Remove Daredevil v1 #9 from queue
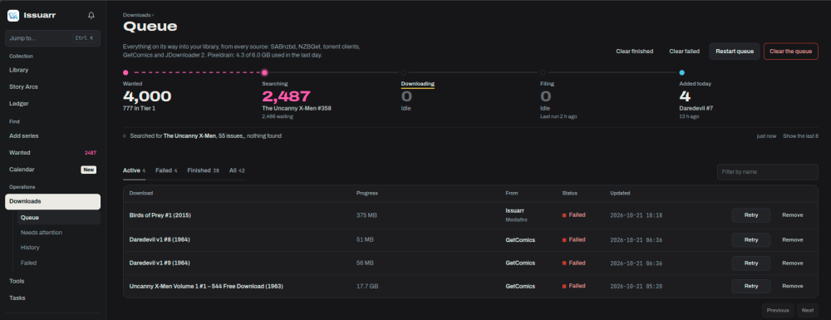 click(x=792, y=263)
